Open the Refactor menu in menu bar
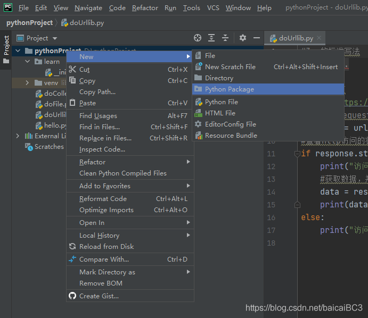The height and width of the screenshot is (318, 368). (145, 8)
